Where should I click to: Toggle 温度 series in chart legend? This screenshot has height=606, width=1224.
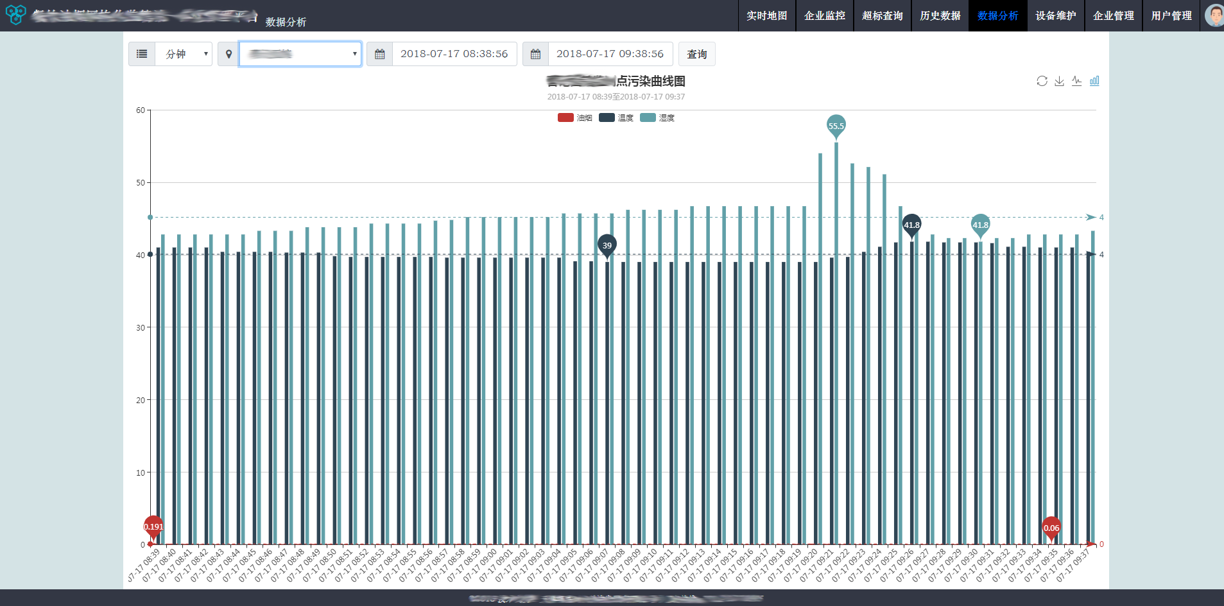click(x=616, y=117)
